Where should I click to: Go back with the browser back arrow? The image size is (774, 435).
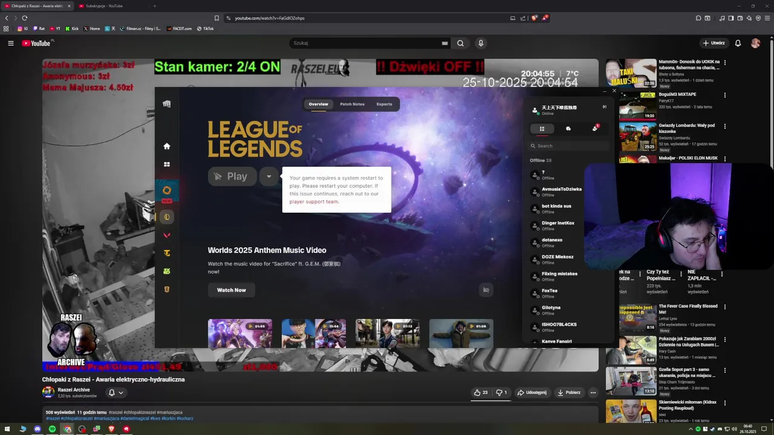7,18
